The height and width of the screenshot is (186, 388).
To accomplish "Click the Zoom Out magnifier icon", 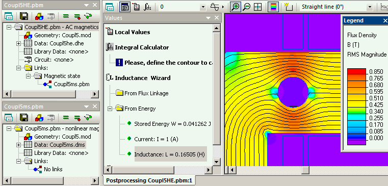I will click(246, 7).
